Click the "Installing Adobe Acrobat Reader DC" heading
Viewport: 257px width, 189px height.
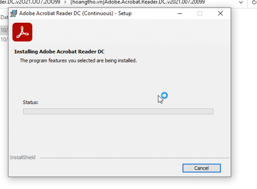point(59,52)
